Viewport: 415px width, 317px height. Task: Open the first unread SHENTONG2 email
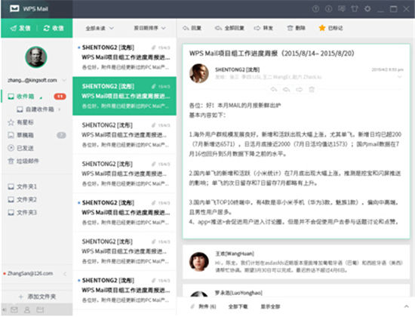pos(124,57)
